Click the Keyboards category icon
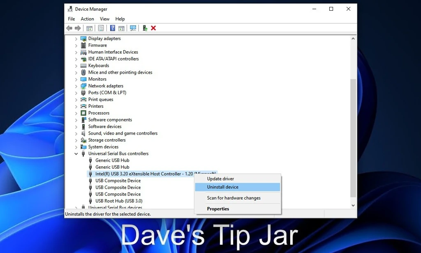The width and height of the screenshot is (421, 253). coord(83,65)
